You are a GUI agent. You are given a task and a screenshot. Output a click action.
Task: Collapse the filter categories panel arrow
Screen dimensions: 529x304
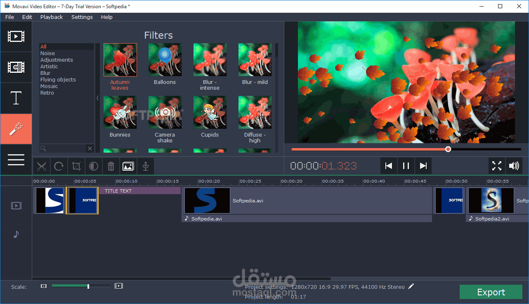tap(97, 98)
